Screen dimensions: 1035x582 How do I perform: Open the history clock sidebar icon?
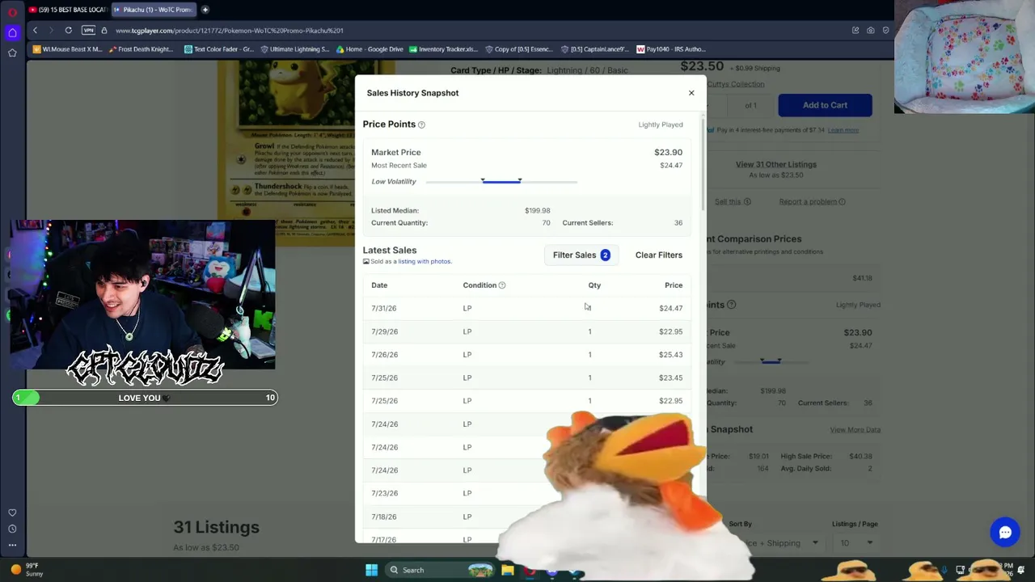coord(12,529)
